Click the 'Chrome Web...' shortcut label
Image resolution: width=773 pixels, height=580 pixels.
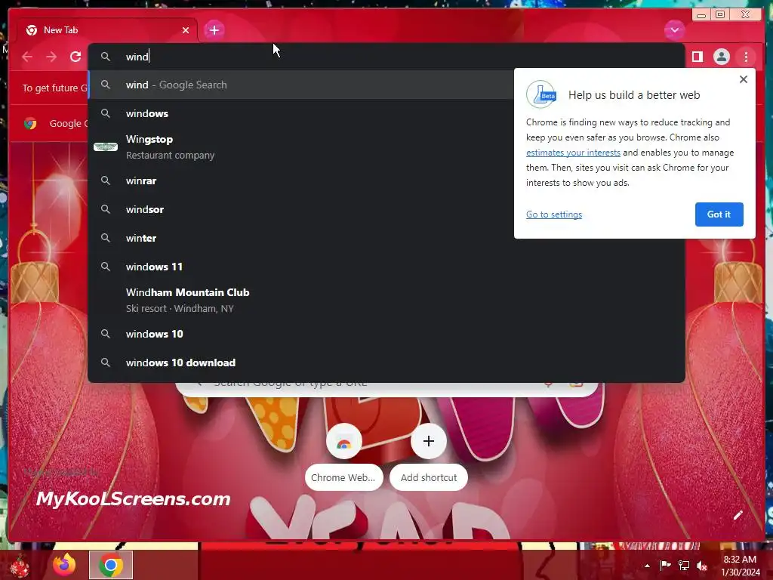tap(343, 477)
